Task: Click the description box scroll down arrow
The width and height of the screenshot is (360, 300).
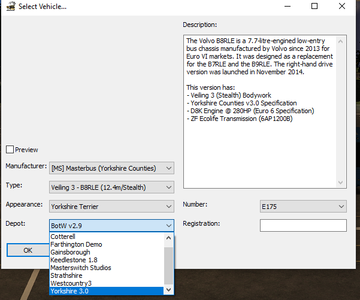Action: [x=341, y=183]
